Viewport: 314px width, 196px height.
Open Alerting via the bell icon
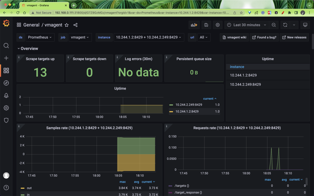click(6, 95)
